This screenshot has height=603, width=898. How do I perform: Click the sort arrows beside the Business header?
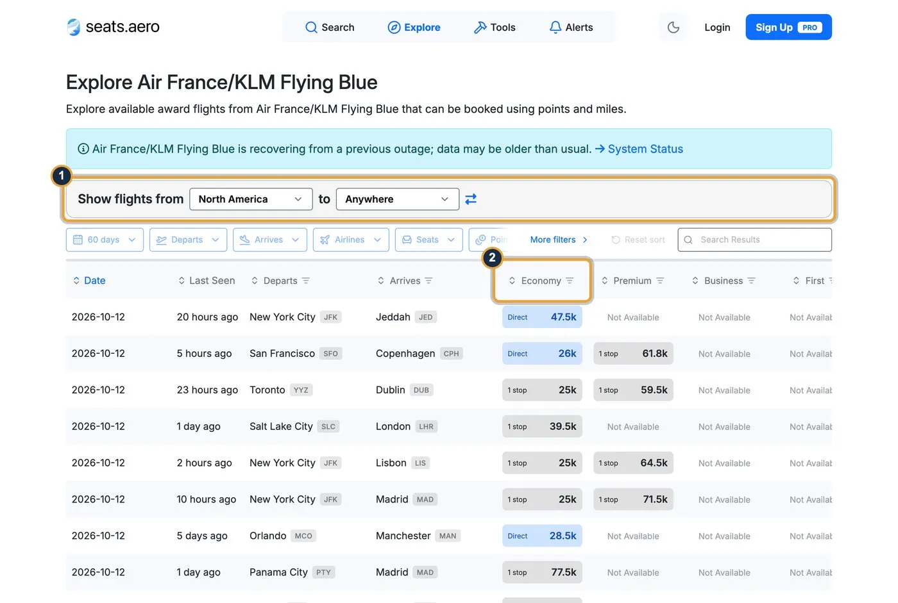[695, 281]
